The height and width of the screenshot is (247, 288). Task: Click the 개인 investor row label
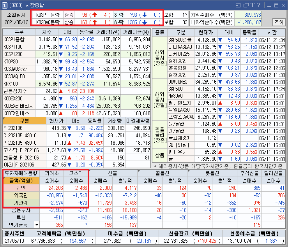pos(21,188)
